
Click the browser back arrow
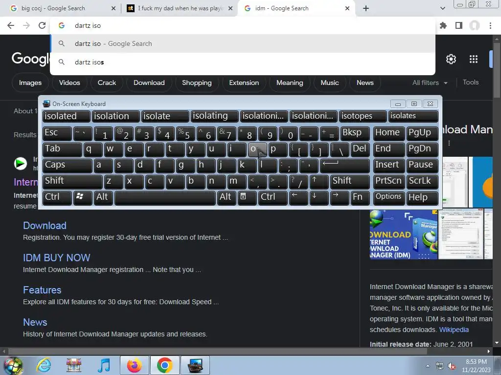point(11,25)
